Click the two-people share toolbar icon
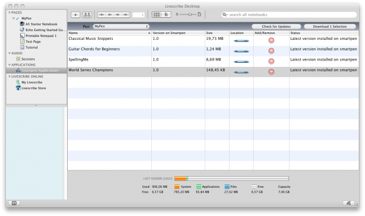The width and height of the screenshot is (365, 216). (x=87, y=15)
